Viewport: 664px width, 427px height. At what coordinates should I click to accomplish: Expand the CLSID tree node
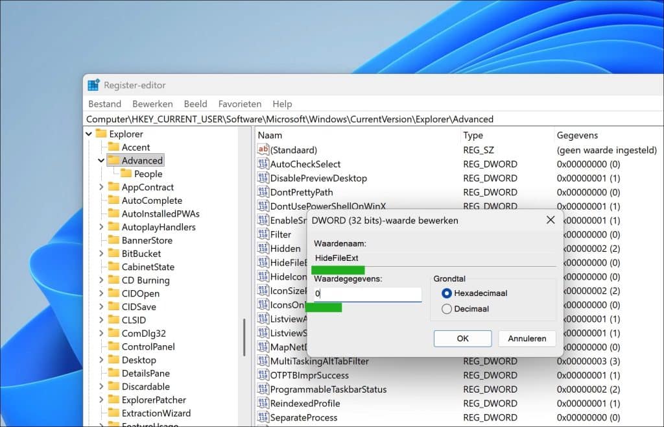pos(101,321)
